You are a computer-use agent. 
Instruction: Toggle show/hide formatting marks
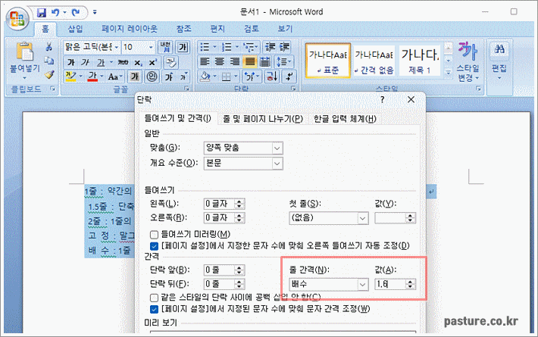click(x=289, y=76)
